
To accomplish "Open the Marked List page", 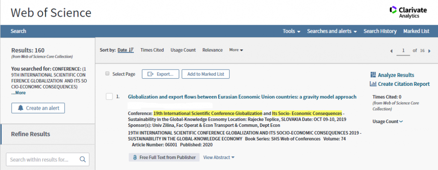I will (416, 31).
